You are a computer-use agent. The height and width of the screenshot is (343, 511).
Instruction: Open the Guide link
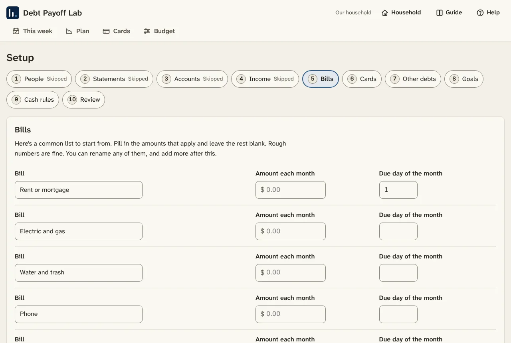pos(449,13)
